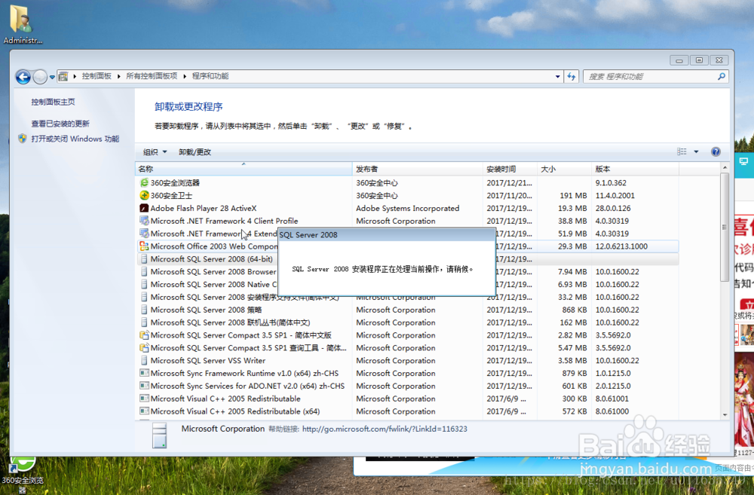Select 360安全浏览器 program icon

pos(144,182)
